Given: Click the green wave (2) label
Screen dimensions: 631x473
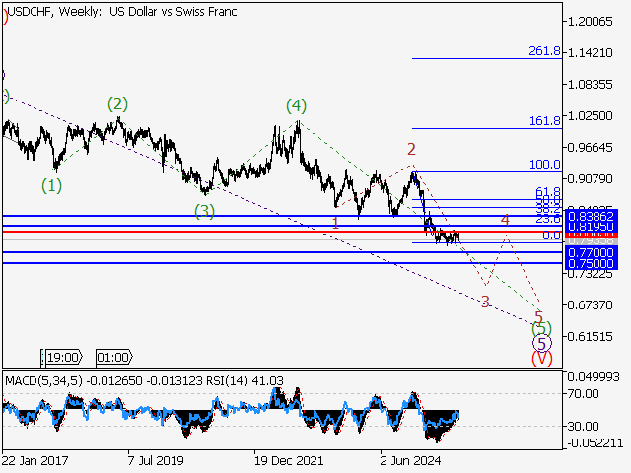Looking at the screenshot, I should 117,103.
